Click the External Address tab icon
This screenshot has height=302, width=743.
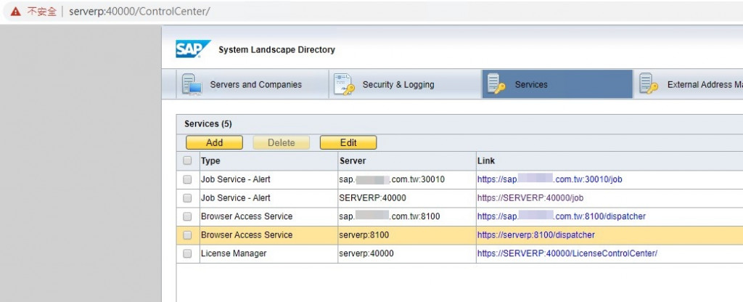(649, 84)
